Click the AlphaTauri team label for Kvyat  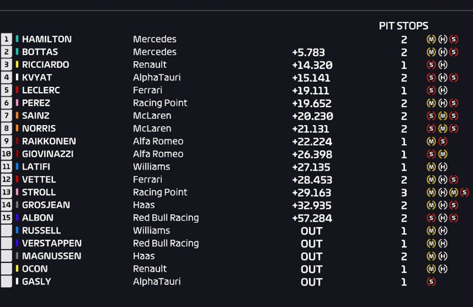tap(156, 77)
